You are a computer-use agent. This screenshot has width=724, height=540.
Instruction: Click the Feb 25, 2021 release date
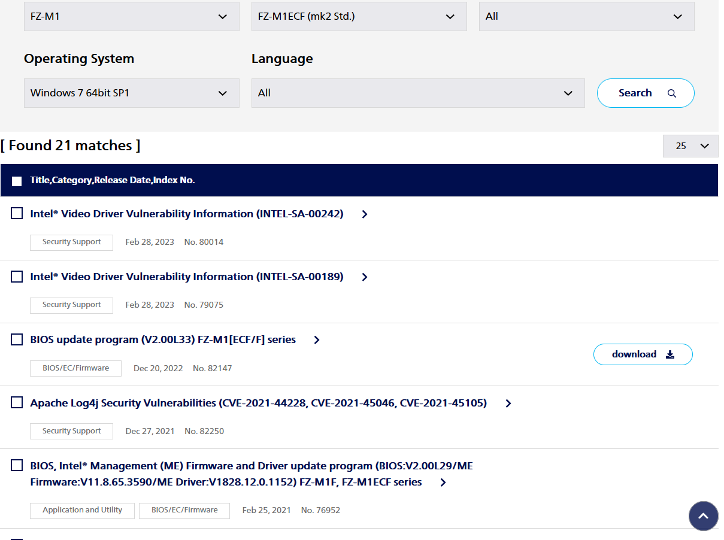coord(266,510)
